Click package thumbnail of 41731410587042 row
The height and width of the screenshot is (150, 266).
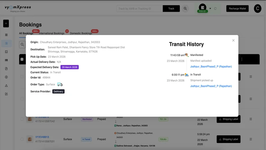[x=30, y=119]
